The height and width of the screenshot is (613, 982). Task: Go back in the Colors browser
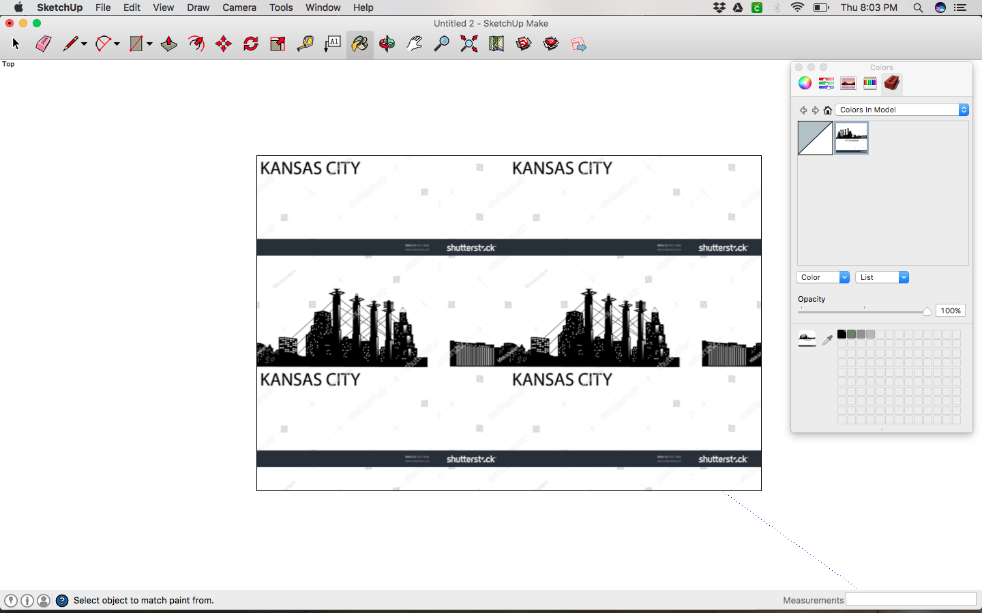803,110
